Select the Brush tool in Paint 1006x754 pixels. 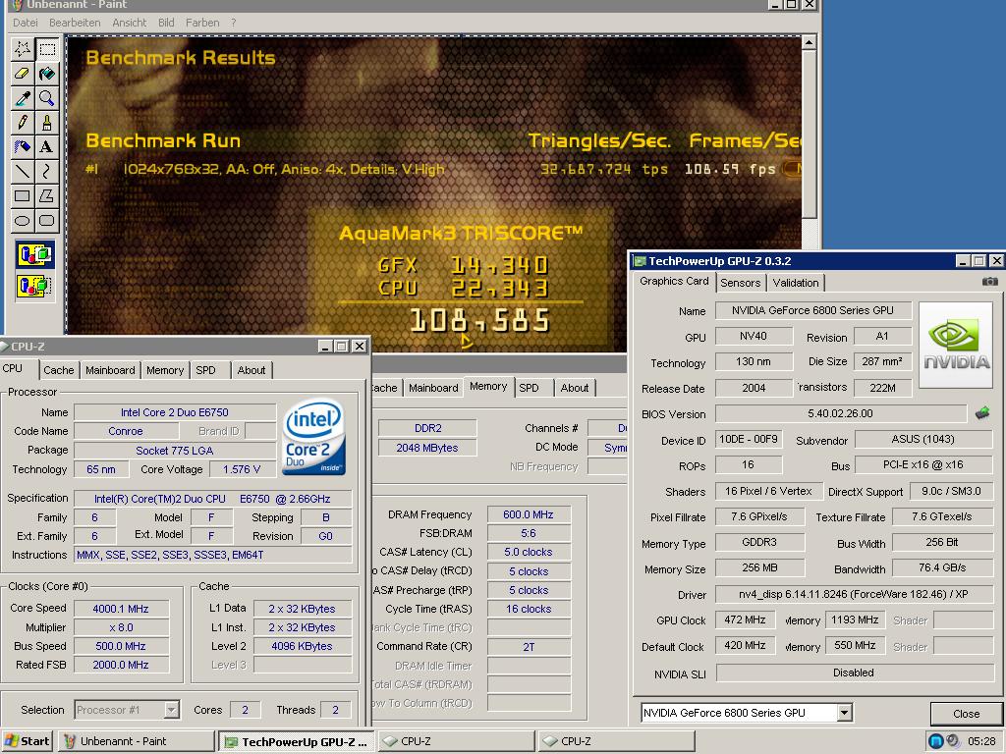(47, 122)
